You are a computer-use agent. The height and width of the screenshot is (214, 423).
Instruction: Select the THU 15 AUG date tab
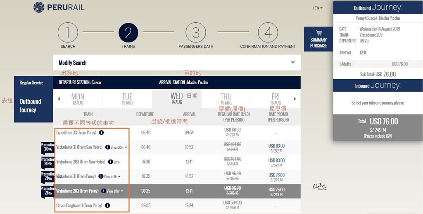pos(226,99)
